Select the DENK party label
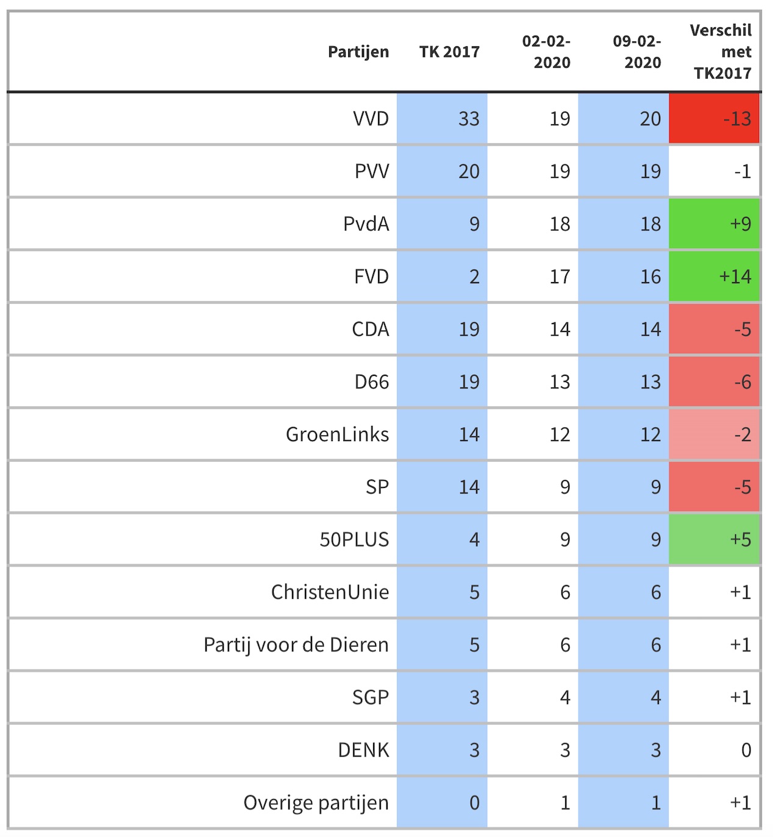Image resolution: width=773 pixels, height=837 pixels. coord(363,750)
